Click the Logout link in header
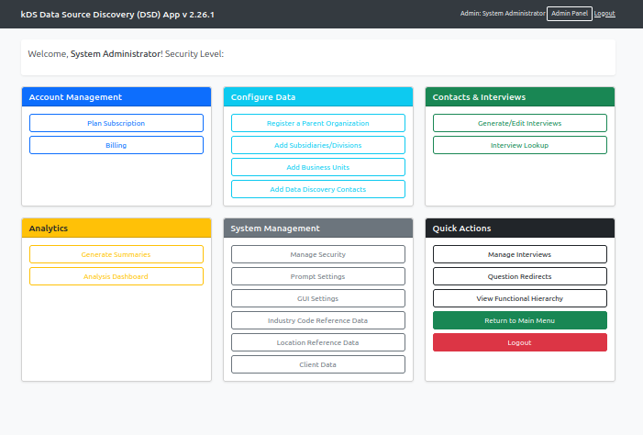 (604, 14)
